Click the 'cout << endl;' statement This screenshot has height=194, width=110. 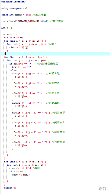tap(21, 175)
